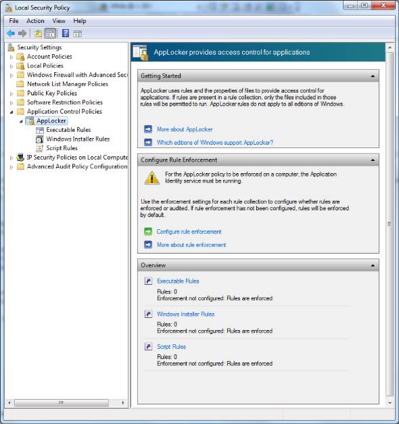The image size is (399, 424).
Task: Open the Script Rules overview link
Action: [171, 347]
